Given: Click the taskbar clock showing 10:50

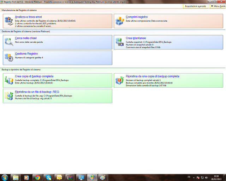Looking at the screenshot, I should click(216, 178).
